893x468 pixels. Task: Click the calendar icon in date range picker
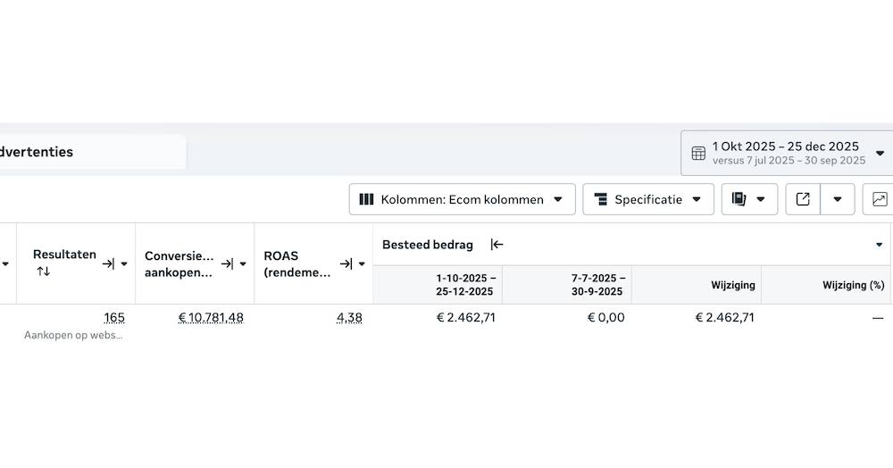pyautogui.click(x=698, y=153)
